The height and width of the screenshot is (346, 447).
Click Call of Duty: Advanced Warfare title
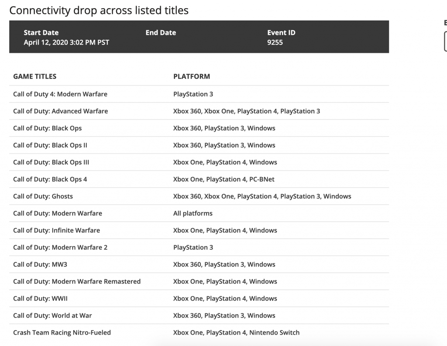click(61, 111)
